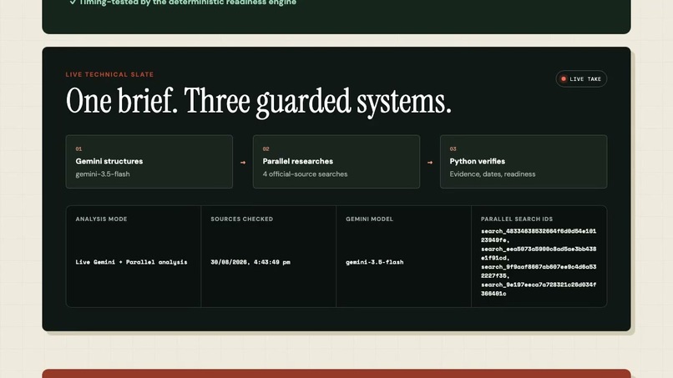The image size is (673, 378).
Task: Click arrow between Parallel researches and Python verifies
Action: click(x=430, y=163)
